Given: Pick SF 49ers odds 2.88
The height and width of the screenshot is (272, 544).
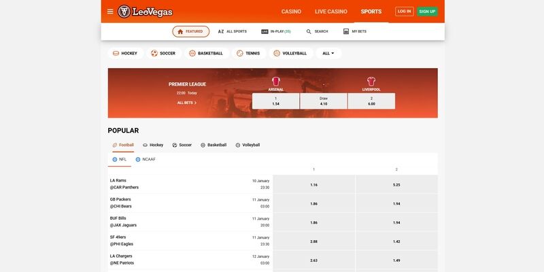Looking at the screenshot, I should tap(314, 241).
